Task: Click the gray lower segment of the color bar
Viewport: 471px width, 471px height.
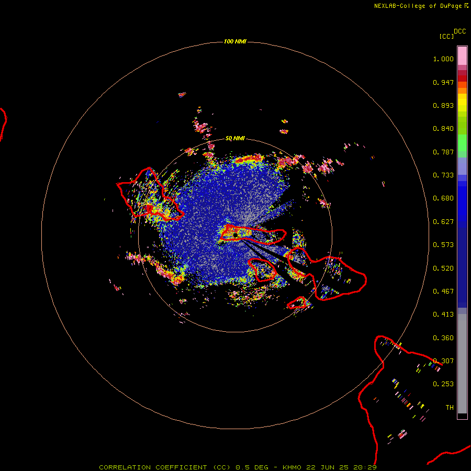Action: click(462, 364)
